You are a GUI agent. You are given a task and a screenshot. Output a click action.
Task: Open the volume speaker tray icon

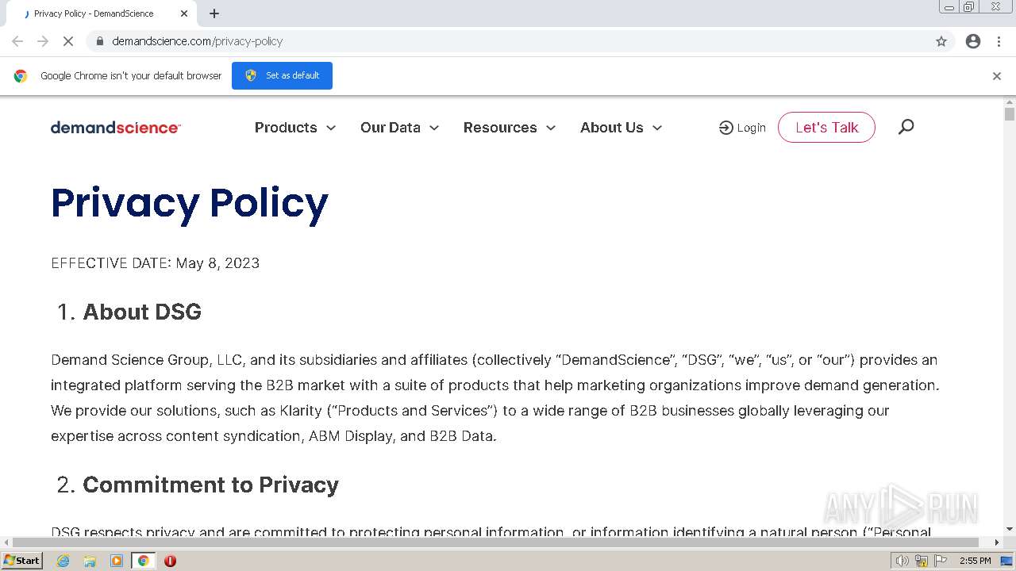903,561
